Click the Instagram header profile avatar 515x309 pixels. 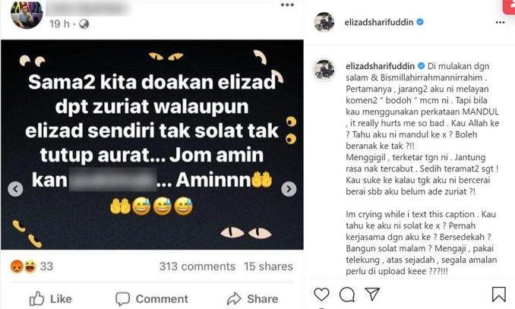324,22
